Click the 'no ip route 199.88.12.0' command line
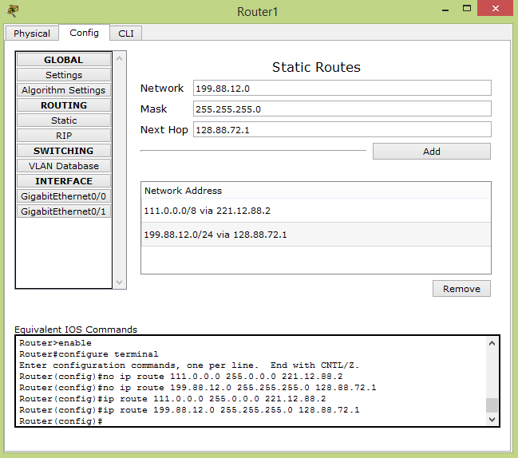The height and width of the screenshot is (458, 518). click(x=198, y=388)
